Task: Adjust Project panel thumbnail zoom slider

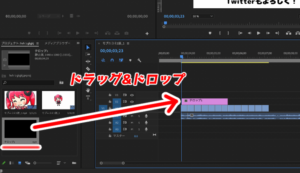Action: coord(43,163)
